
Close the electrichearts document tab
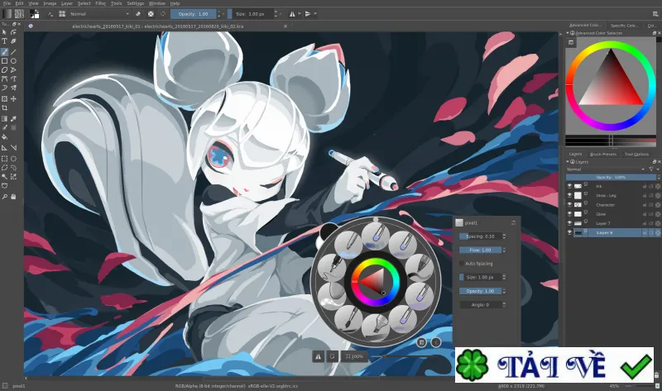click(x=285, y=26)
